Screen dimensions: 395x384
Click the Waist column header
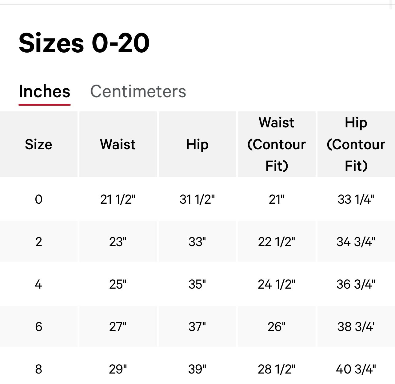[x=118, y=144]
